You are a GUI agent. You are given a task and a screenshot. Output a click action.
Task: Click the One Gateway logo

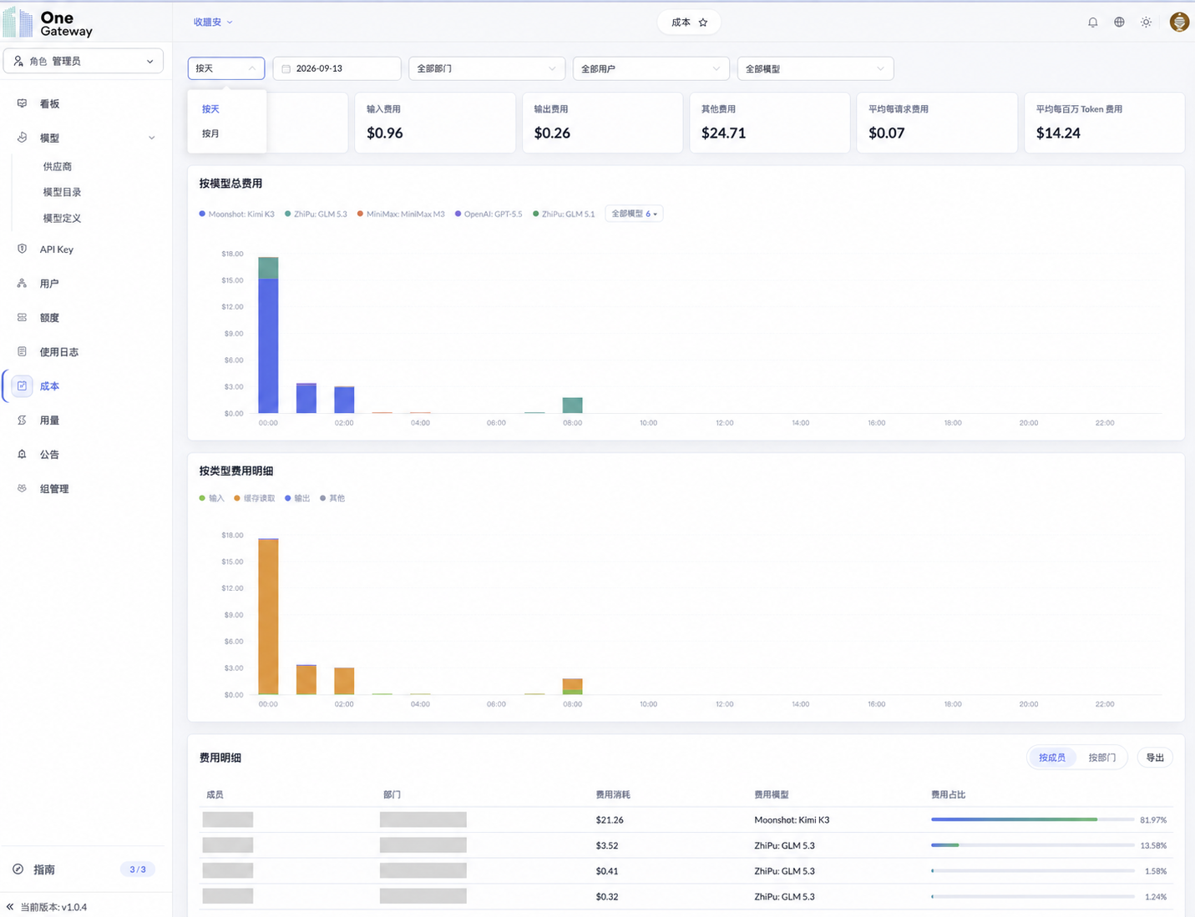[x=48, y=23]
